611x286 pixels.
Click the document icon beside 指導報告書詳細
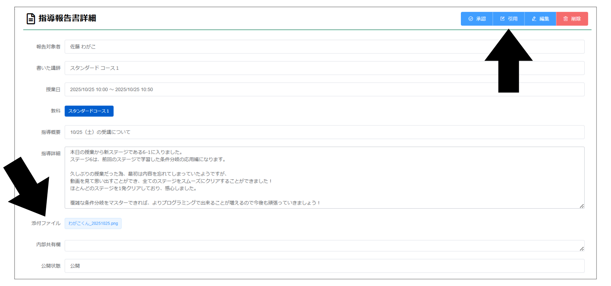coord(31,18)
